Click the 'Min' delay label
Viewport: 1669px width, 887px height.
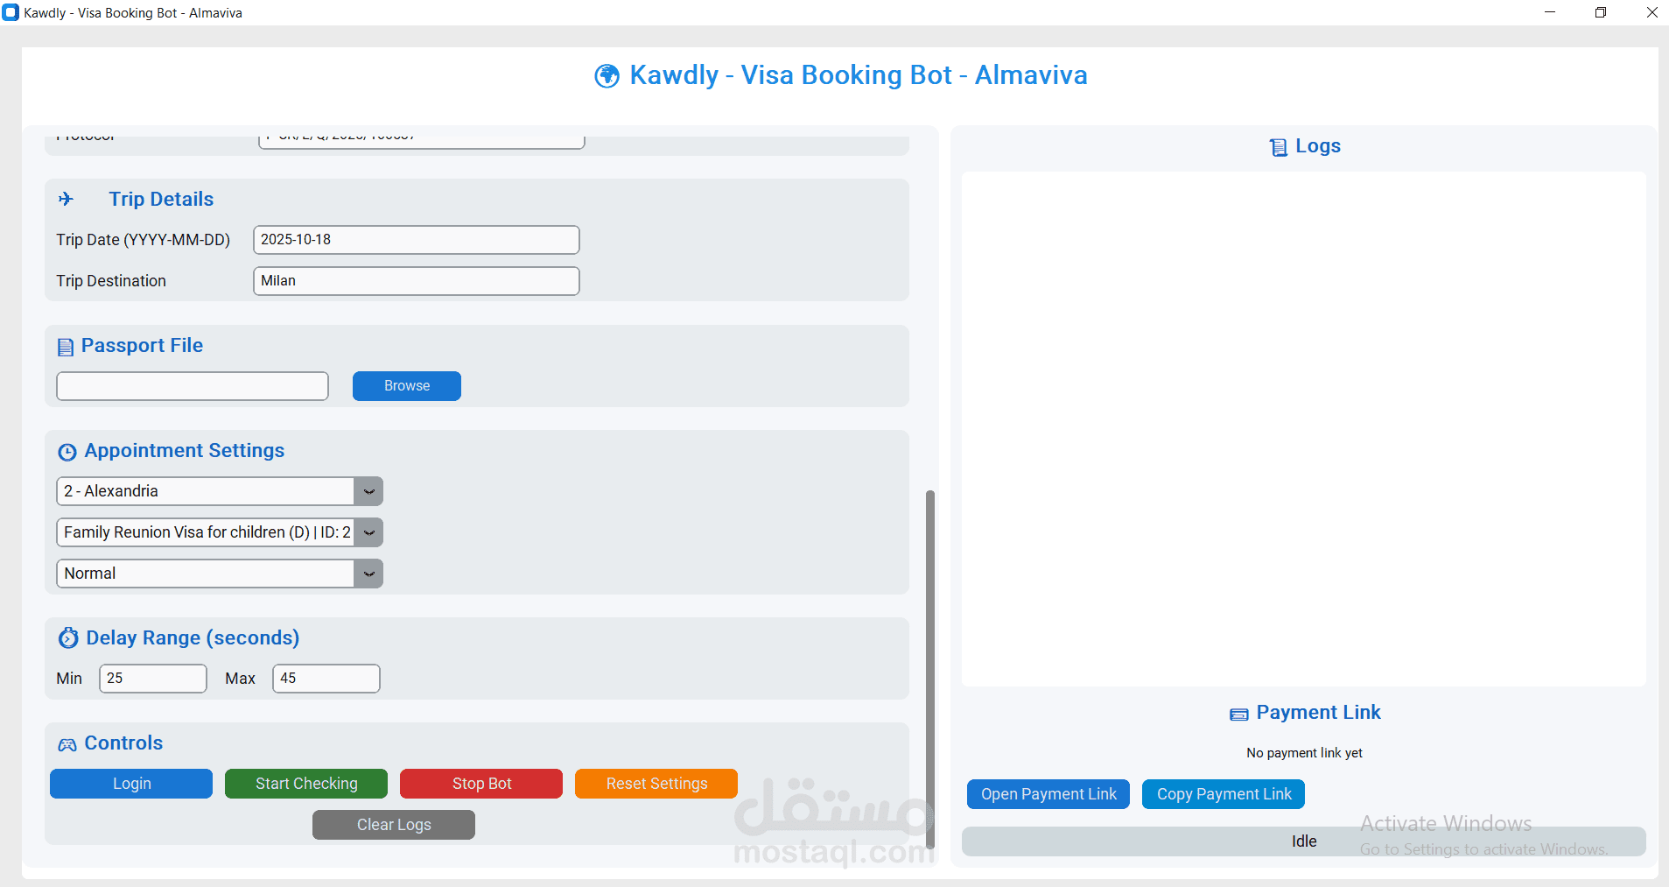[69, 679]
